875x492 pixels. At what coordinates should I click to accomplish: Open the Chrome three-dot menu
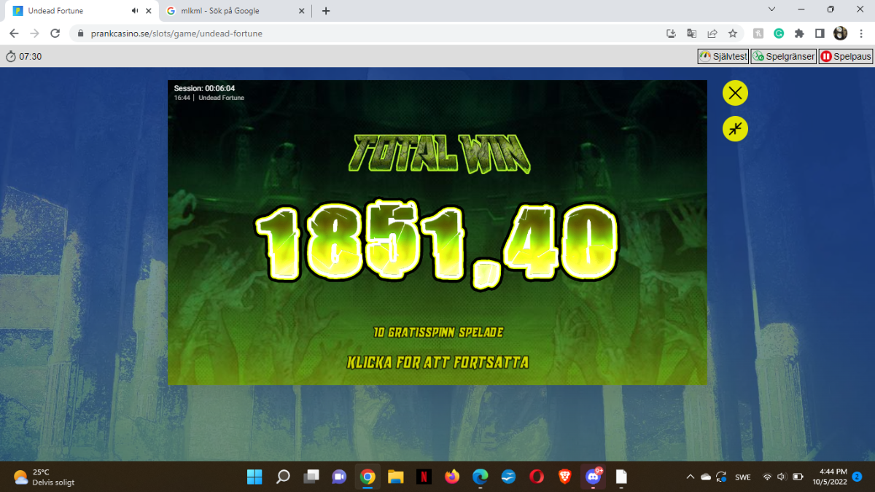pyautogui.click(x=861, y=34)
